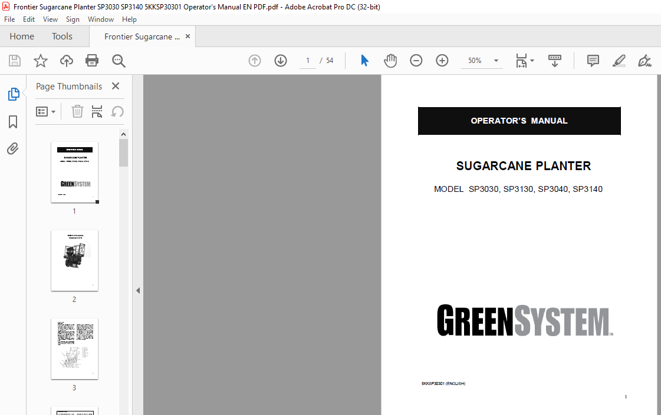Open the Window menu
The width and height of the screenshot is (661, 415).
(x=101, y=19)
